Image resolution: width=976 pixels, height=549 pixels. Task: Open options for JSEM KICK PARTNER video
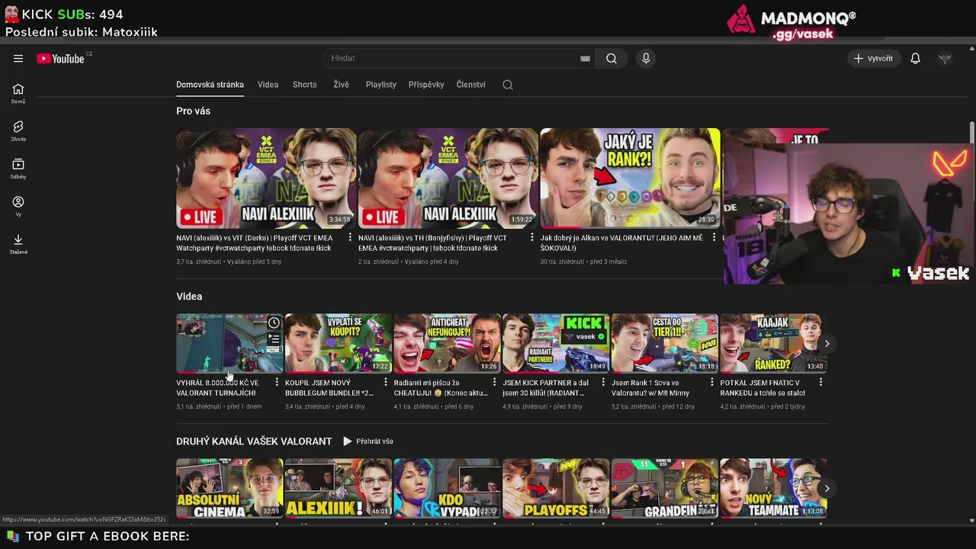[603, 383]
